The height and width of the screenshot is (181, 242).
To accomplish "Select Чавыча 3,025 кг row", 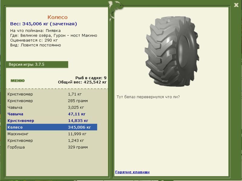I will 52,107.
